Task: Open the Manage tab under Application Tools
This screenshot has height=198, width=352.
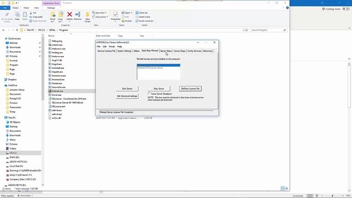Action: pos(51,8)
